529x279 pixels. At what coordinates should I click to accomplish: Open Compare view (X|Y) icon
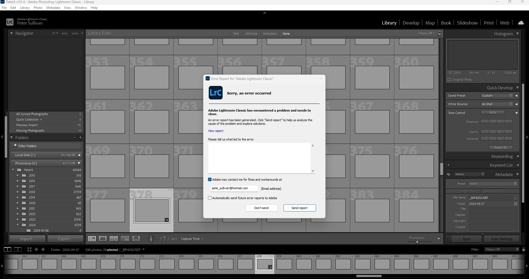(114, 239)
